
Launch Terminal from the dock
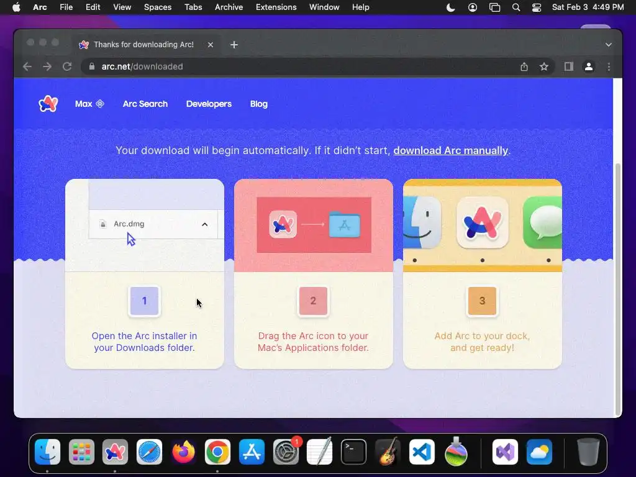pyautogui.click(x=353, y=452)
